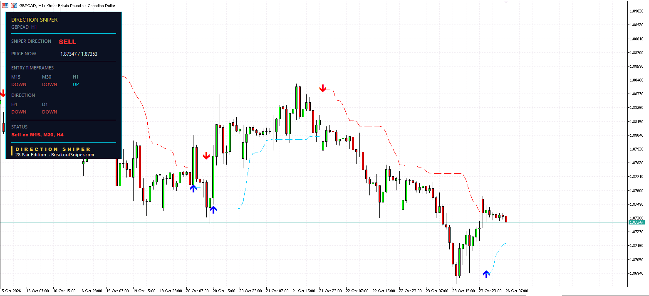Screen dimensions: 649x296
Task: Select the red sell arrow near 21 Oct 23:00
Action: [x=322, y=88]
